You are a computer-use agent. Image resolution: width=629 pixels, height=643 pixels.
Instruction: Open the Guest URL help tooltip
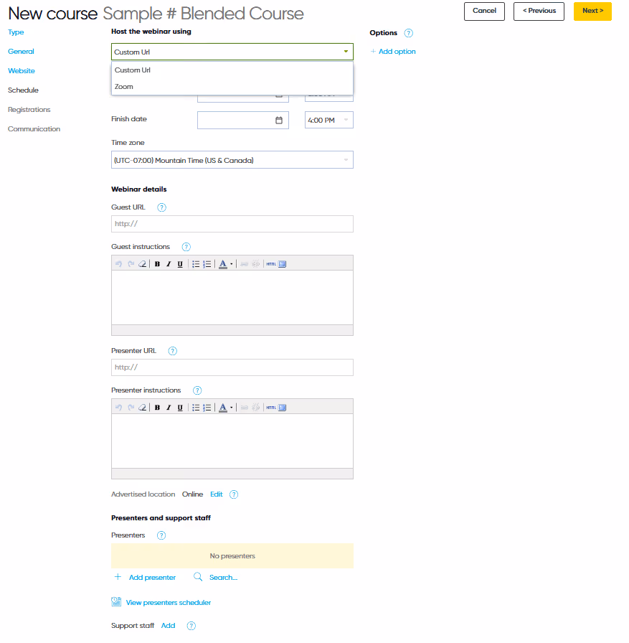tap(161, 207)
